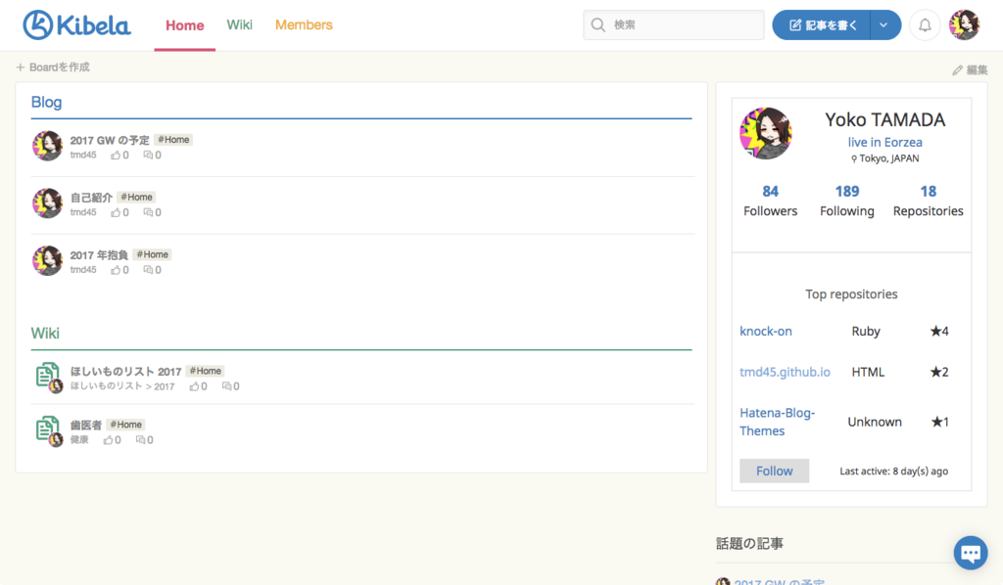1003x585 pixels.
Task: Click #Home tag on 2017 GW の予定
Action: 173,140
